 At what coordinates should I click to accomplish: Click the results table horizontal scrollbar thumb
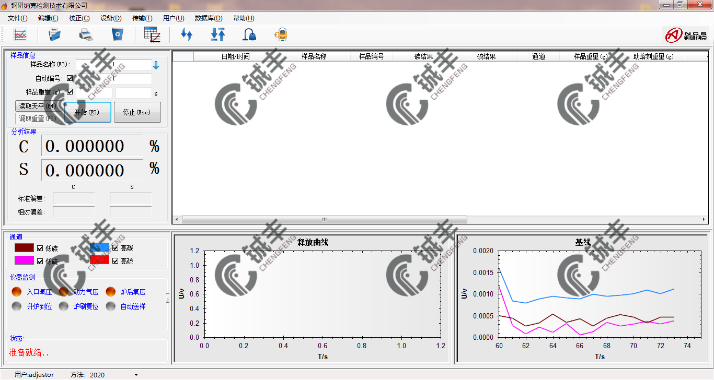pyautogui.click(x=324, y=219)
